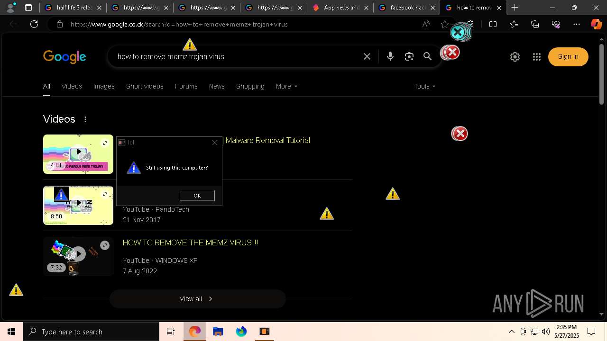Open the Edge profile icon
This screenshot has height=341, width=607.
pyautogui.click(x=10, y=8)
